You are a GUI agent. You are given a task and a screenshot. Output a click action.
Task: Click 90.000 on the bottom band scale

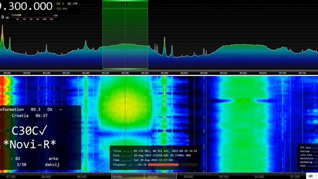tap(188, 177)
